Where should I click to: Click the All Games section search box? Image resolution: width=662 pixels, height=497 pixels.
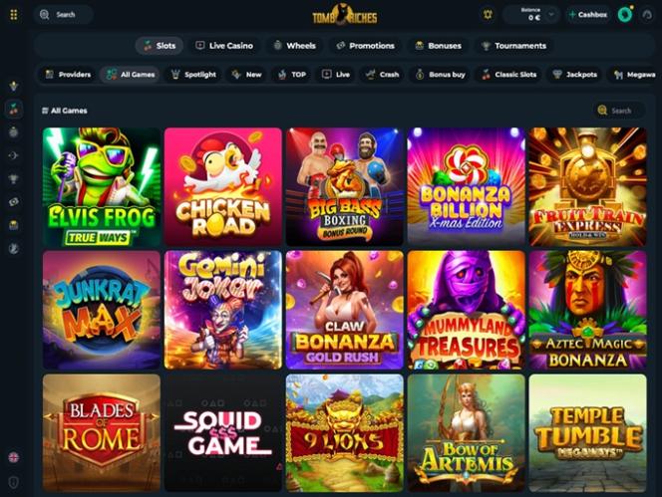[619, 111]
